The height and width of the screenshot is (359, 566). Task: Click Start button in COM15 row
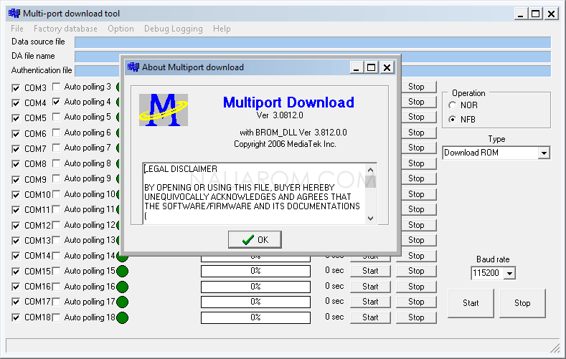370,271
